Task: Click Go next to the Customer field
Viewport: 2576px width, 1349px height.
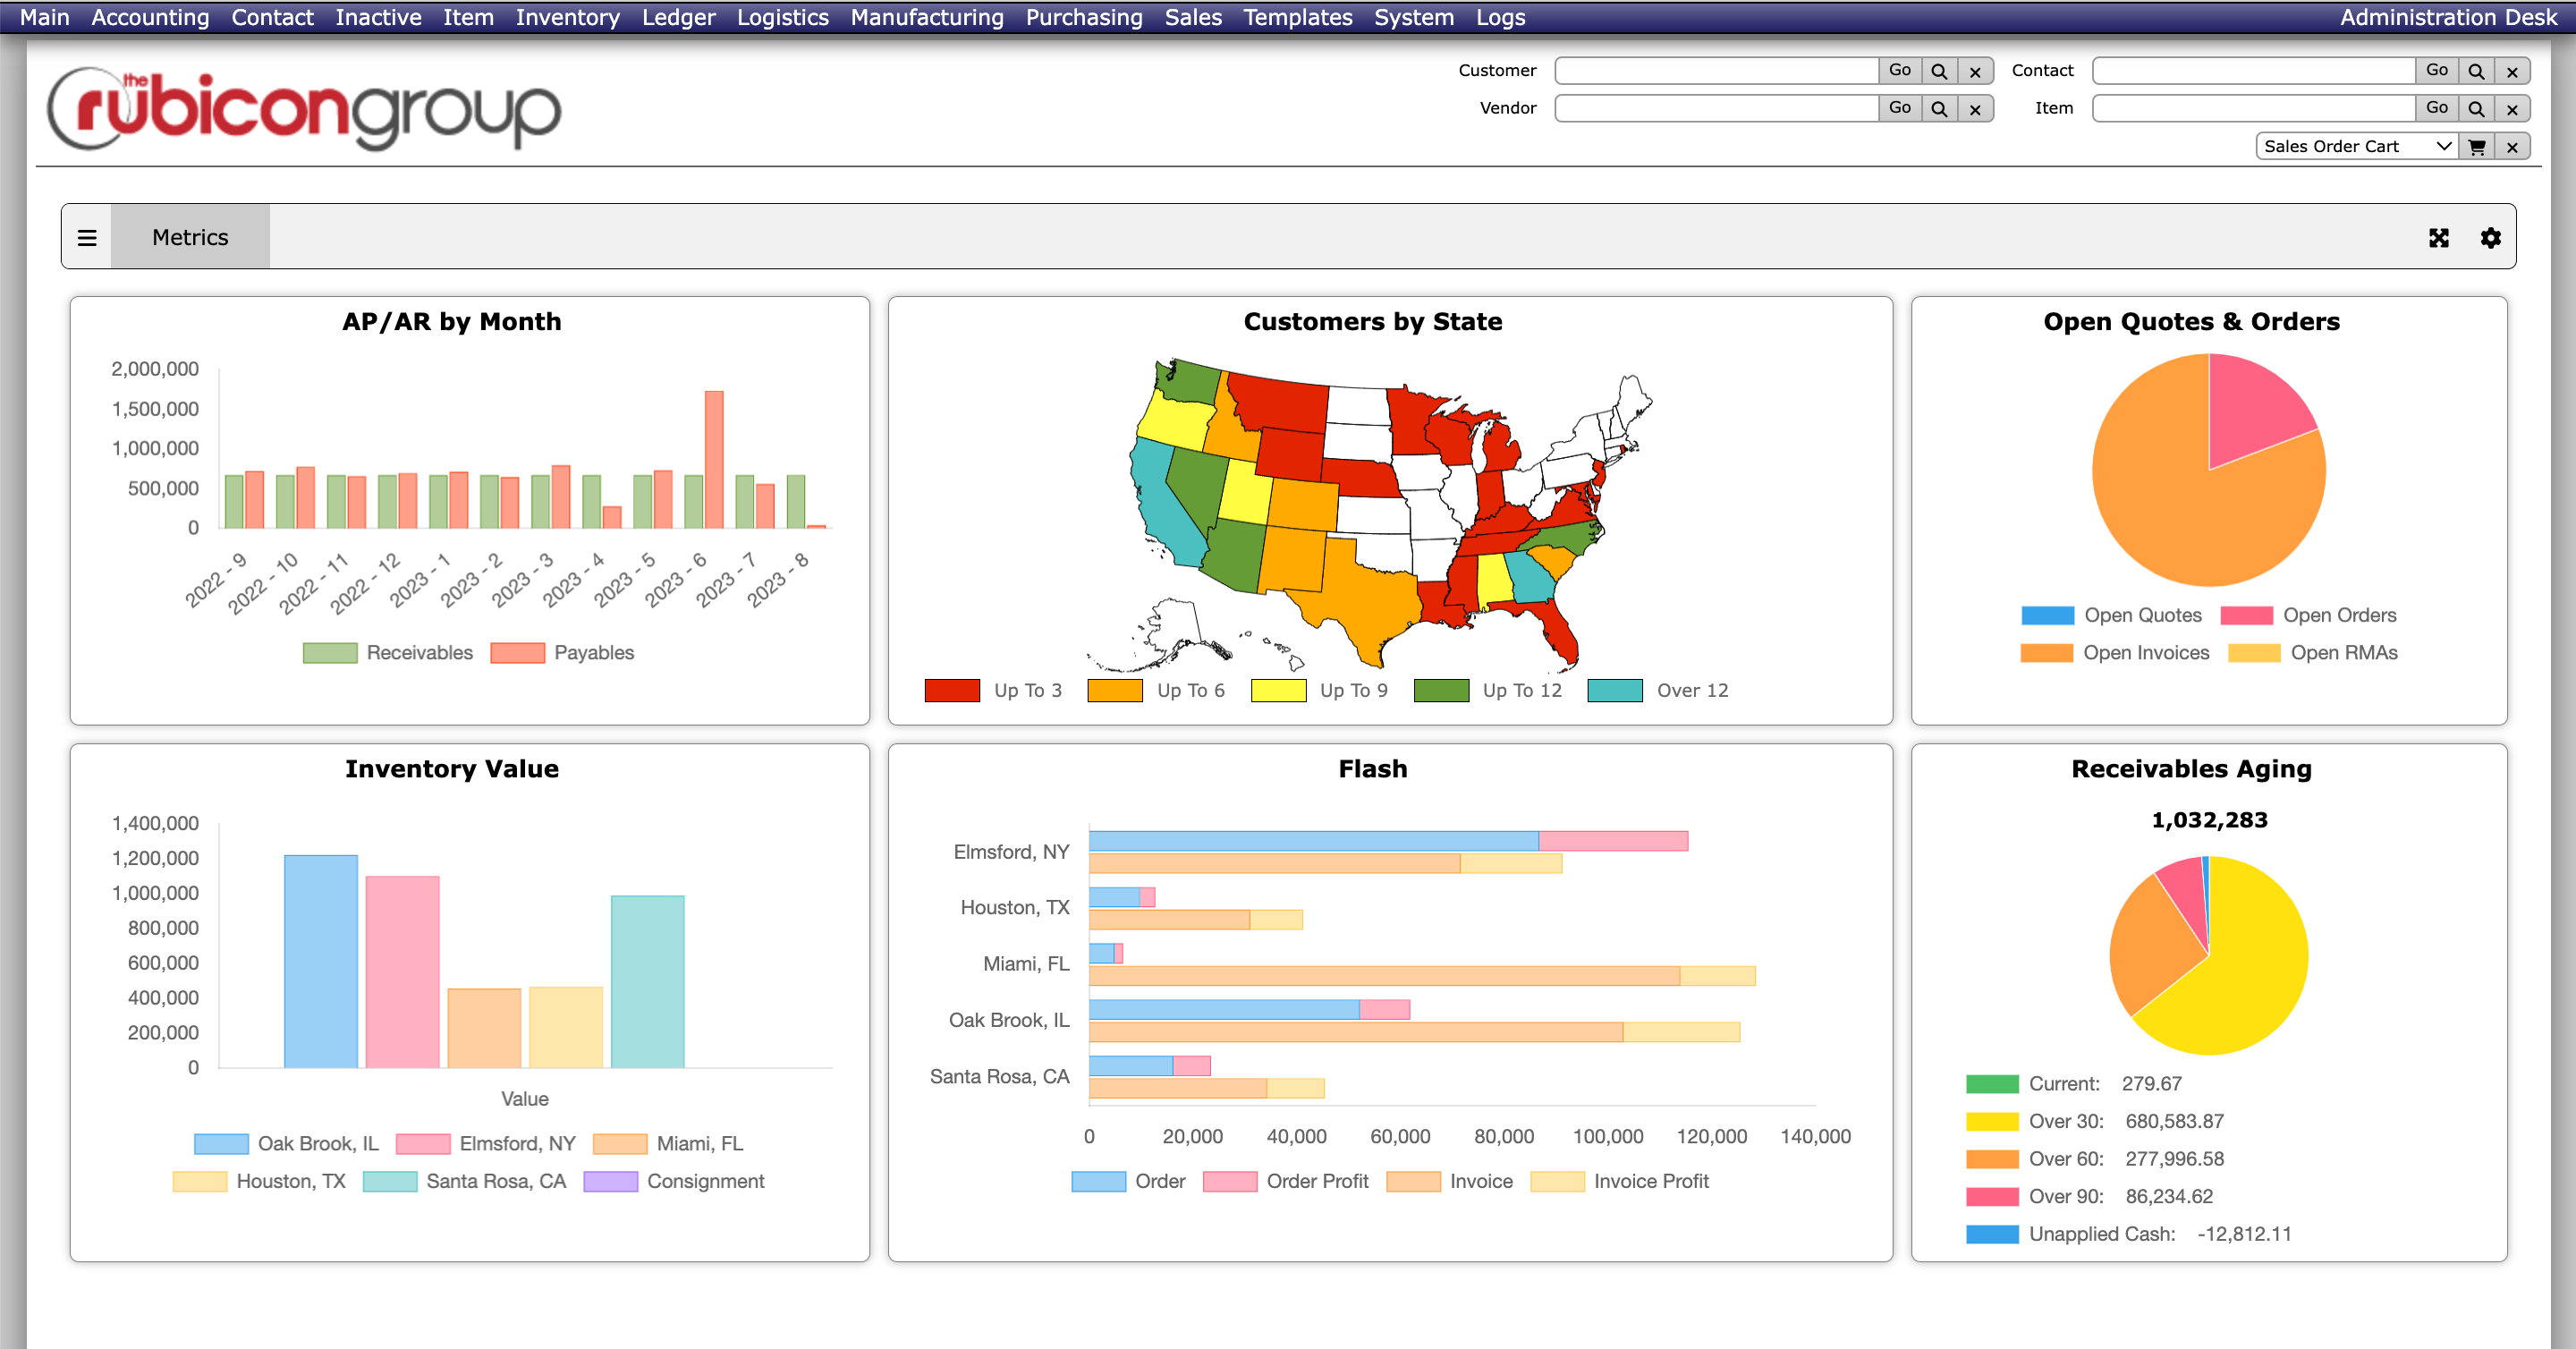Action: pos(1899,70)
